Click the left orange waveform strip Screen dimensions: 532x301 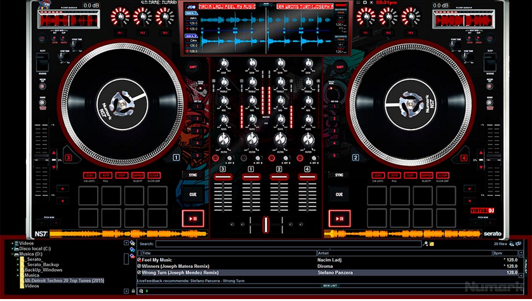[x=128, y=234]
